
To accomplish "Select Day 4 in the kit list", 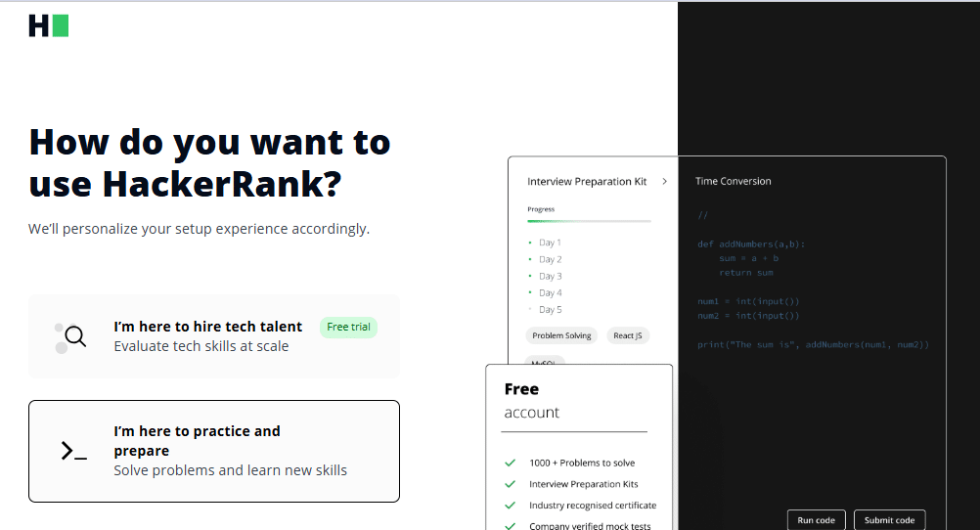I will click(x=550, y=293).
